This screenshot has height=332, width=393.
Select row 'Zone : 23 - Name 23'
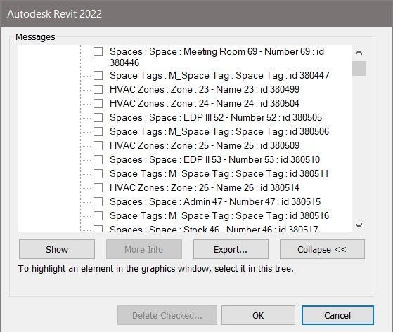tap(205, 89)
